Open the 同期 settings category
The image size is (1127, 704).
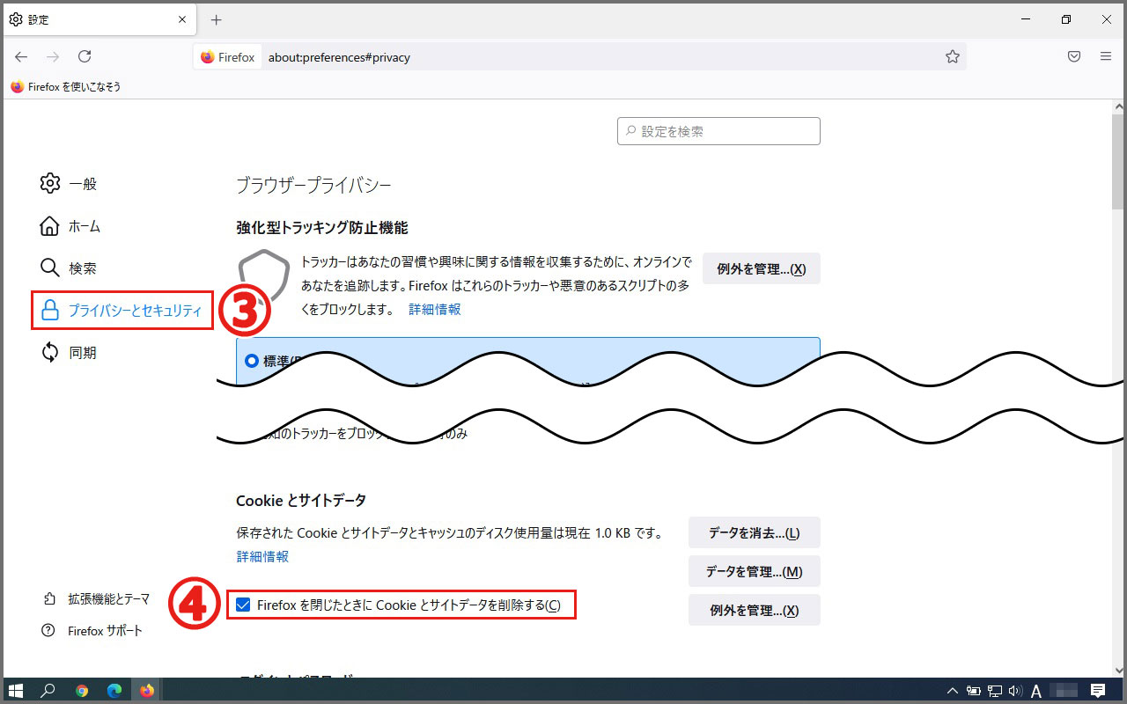point(68,353)
